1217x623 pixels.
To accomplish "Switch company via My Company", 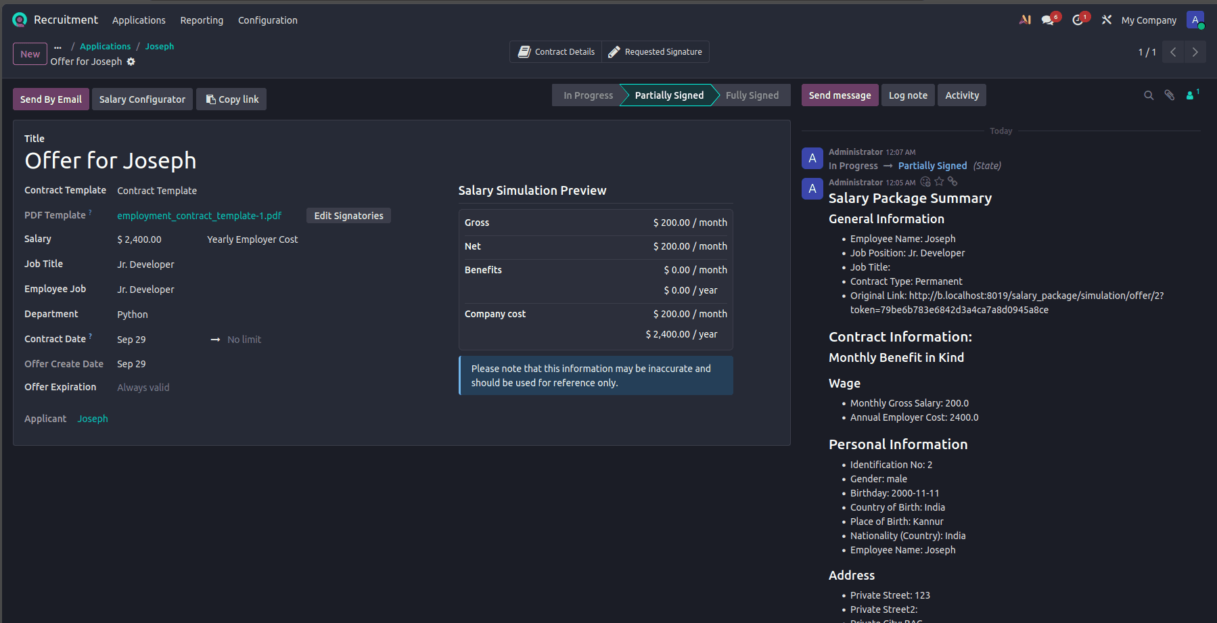I will 1149,20.
